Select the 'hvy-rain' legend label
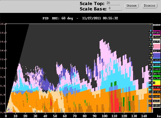The width and height of the screenshot is (161, 118). 155,87
